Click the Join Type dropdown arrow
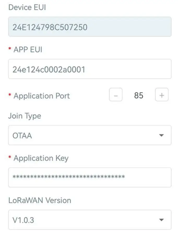Image resolution: width=178 pixels, height=232 pixels. [162, 135]
